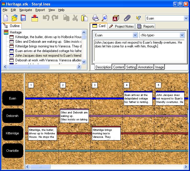The image size is (190, 171).
Task: Click the corkboard scroll right arrow
Action: click(186, 167)
